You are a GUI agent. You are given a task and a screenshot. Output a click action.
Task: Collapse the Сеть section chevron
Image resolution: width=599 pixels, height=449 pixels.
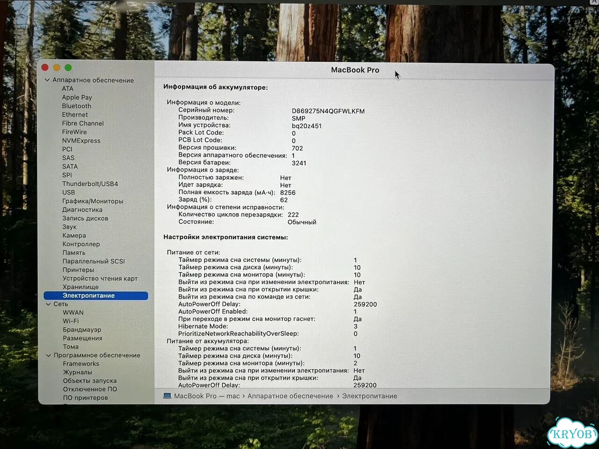pos(48,304)
